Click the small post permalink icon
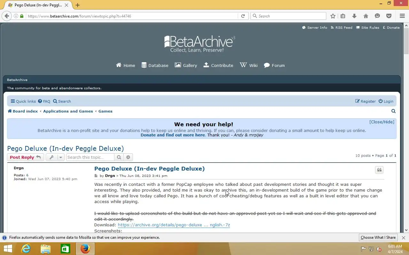Image resolution: width=409 pixels, height=255 pixels. [x=96, y=176]
